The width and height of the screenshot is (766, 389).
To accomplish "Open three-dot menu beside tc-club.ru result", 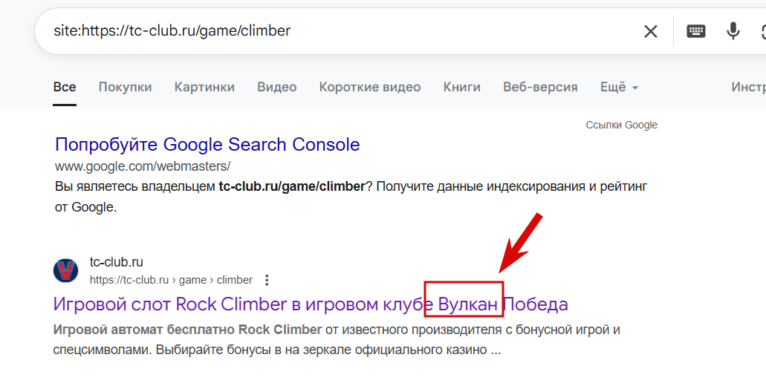I will pos(266,280).
